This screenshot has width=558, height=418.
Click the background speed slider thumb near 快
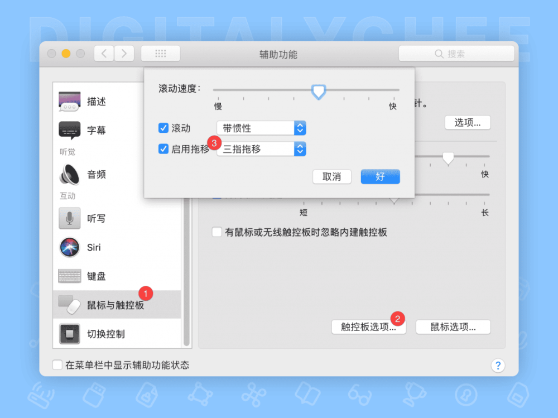pyautogui.click(x=448, y=158)
